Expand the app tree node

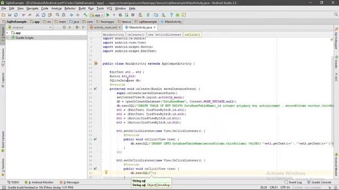[7, 33]
